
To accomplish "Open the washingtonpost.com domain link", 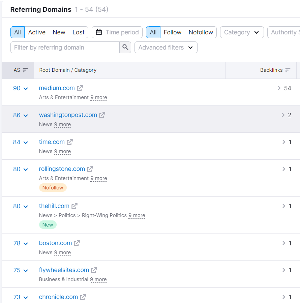I will [68, 115].
